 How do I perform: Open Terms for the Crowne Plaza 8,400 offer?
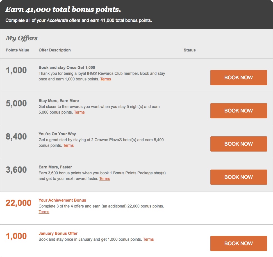coord(69,145)
